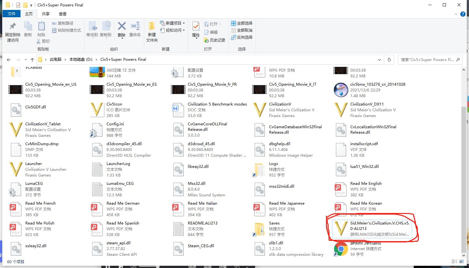Switch to details view in status bar
Image resolution: width=469 pixels, height=268 pixels.
tap(454, 262)
